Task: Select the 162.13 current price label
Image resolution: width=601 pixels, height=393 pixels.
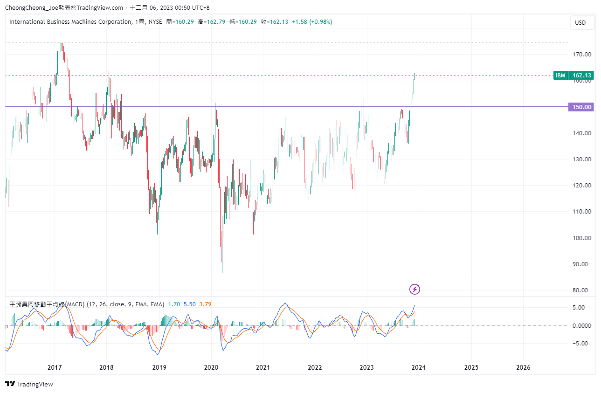Action: (x=581, y=76)
